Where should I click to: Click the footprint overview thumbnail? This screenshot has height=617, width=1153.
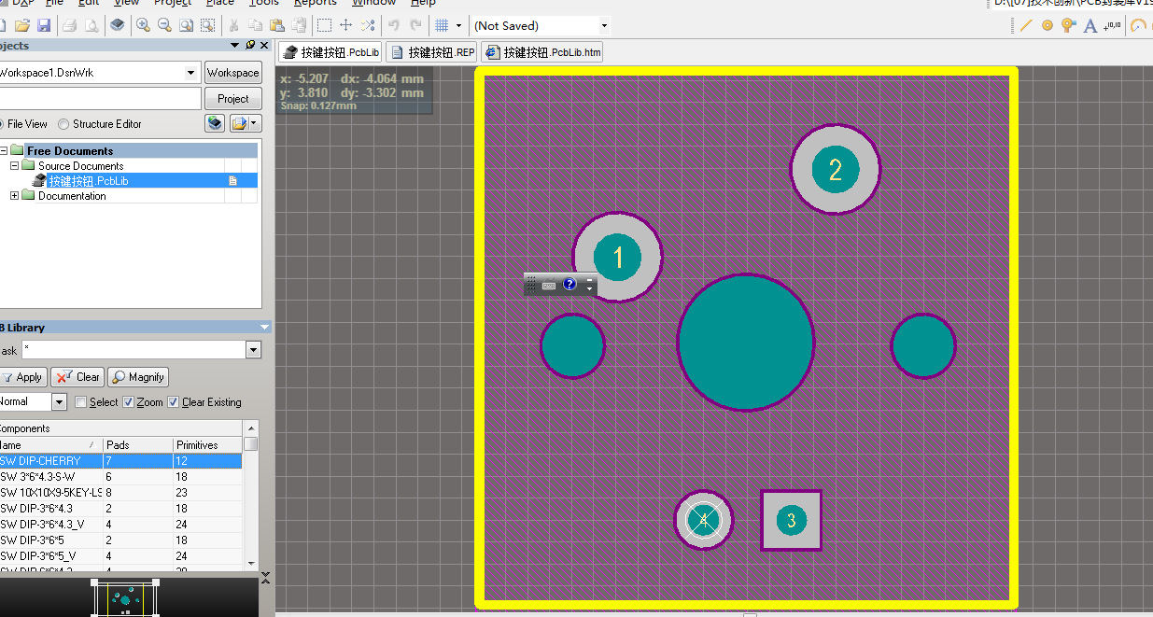point(124,598)
